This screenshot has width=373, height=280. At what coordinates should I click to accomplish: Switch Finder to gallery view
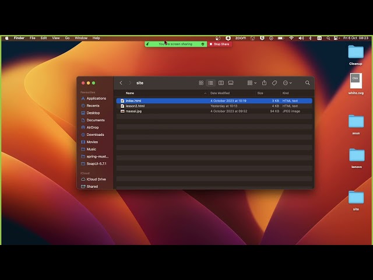231,83
